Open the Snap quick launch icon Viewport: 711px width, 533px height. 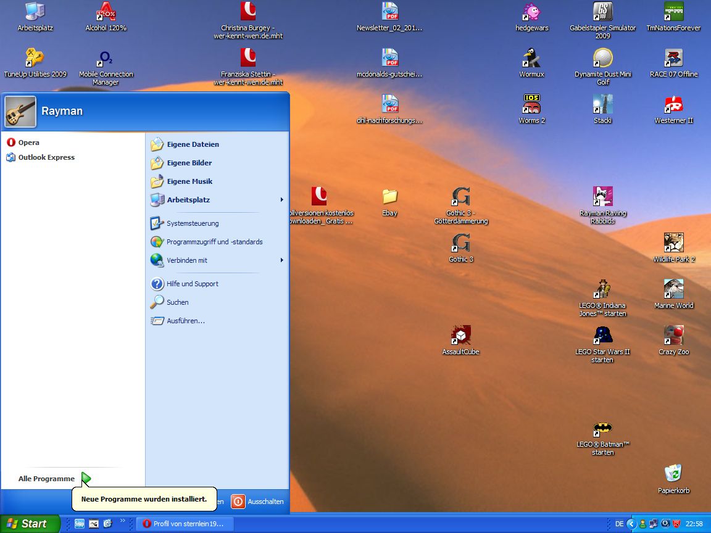80,524
